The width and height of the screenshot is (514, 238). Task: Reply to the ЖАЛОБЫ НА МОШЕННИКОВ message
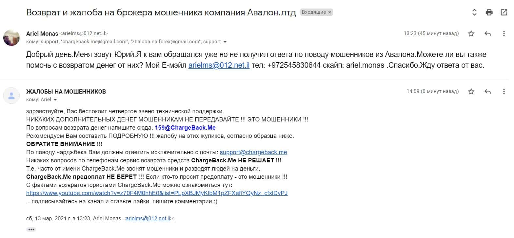[x=488, y=92]
